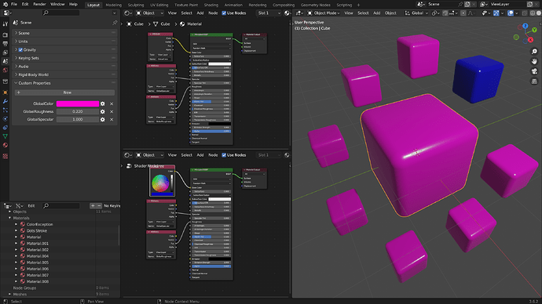Click the X axis on navigation gizmo
The width and height of the screenshot is (542, 304).
coord(530,40)
